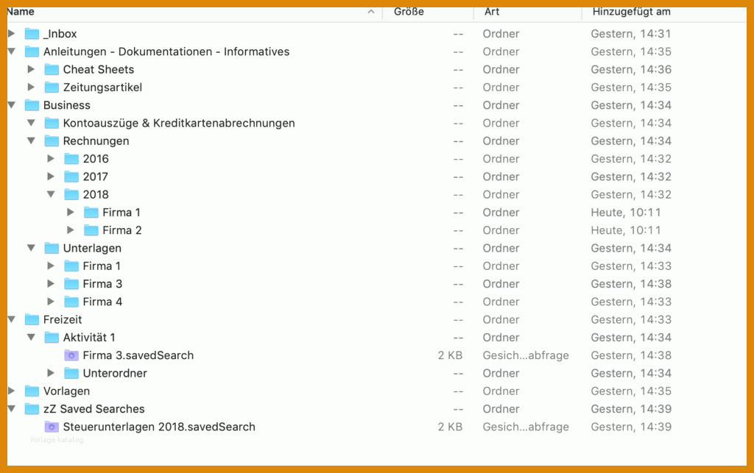Screen dimensions: 754x473
Task: Click the Zeitungsartikel folder icon
Action: pos(52,88)
